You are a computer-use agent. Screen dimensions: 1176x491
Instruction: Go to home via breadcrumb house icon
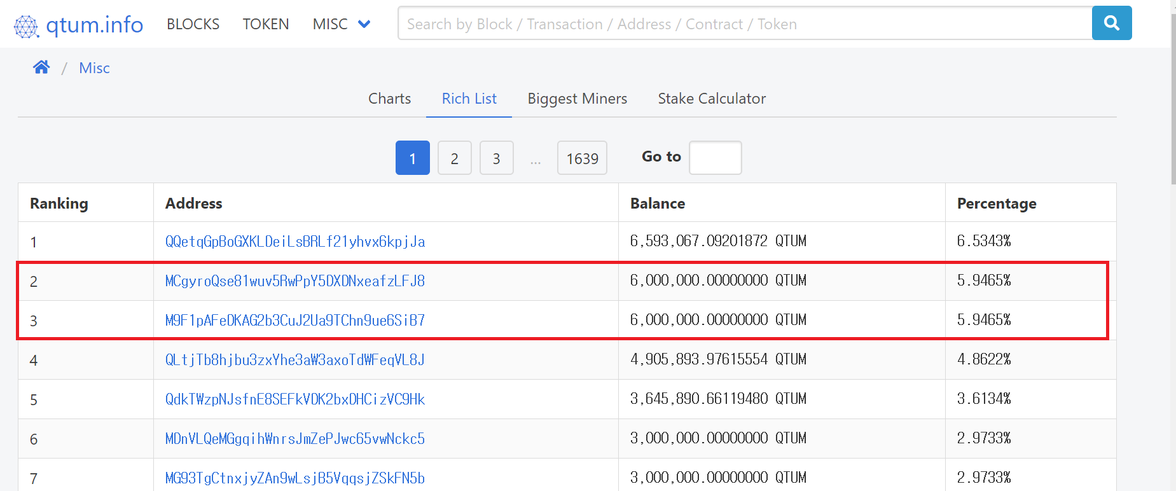(41, 67)
